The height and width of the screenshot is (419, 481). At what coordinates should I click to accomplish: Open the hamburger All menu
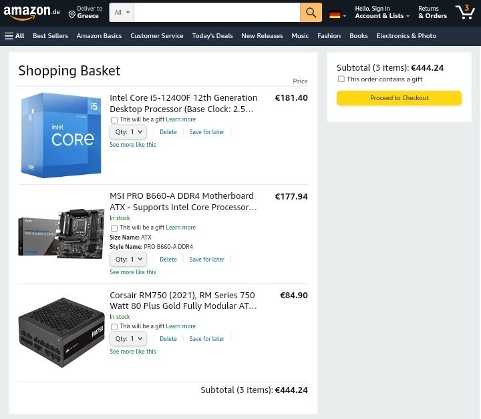tap(15, 36)
